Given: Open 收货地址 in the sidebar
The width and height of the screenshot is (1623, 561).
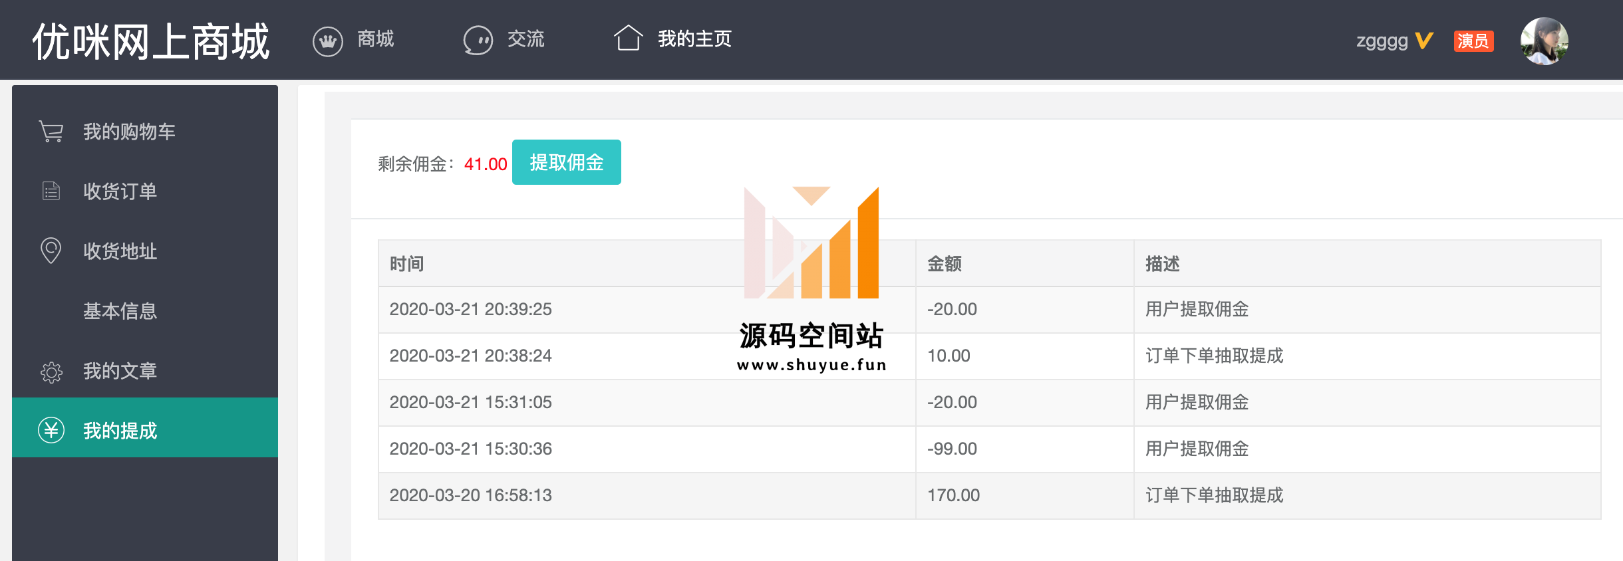Looking at the screenshot, I should click(145, 251).
